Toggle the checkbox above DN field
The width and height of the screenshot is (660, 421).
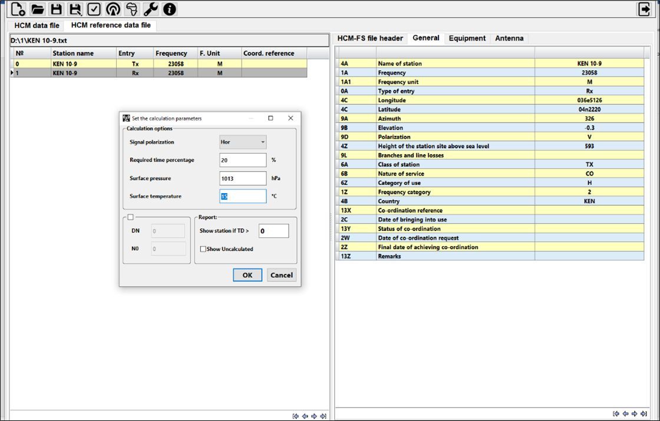[x=129, y=217]
